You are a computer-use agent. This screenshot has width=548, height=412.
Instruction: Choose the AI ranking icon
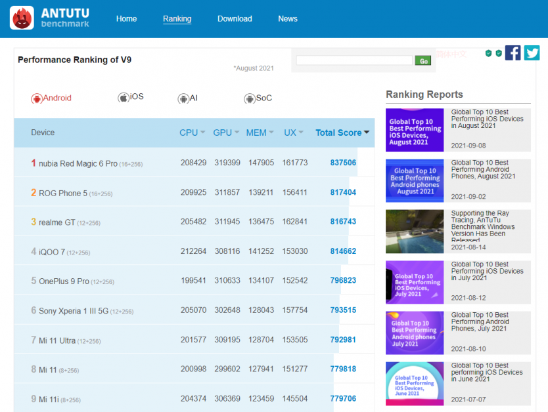183,98
